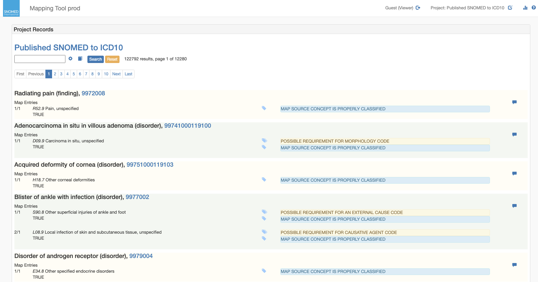Select page 6 in pagination

click(x=80, y=74)
